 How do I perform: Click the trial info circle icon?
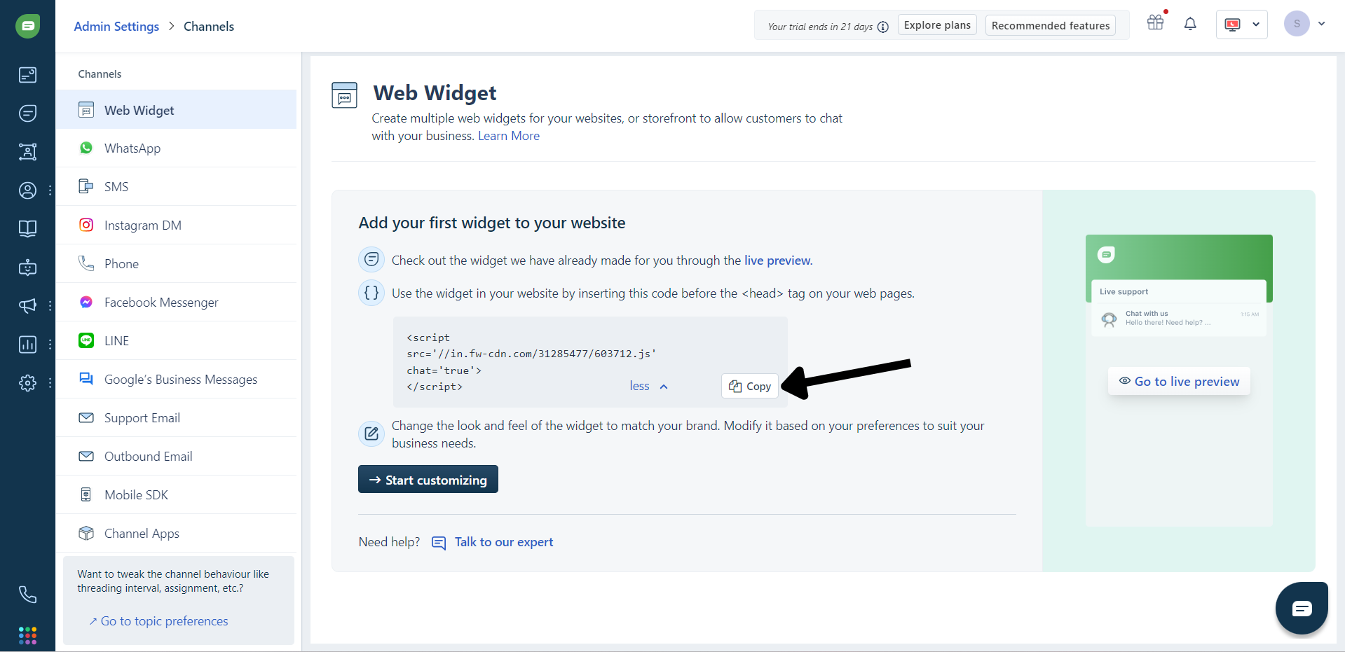coord(883,27)
